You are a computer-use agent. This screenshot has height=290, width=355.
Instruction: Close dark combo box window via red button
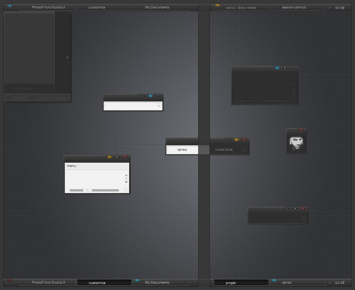(303, 209)
